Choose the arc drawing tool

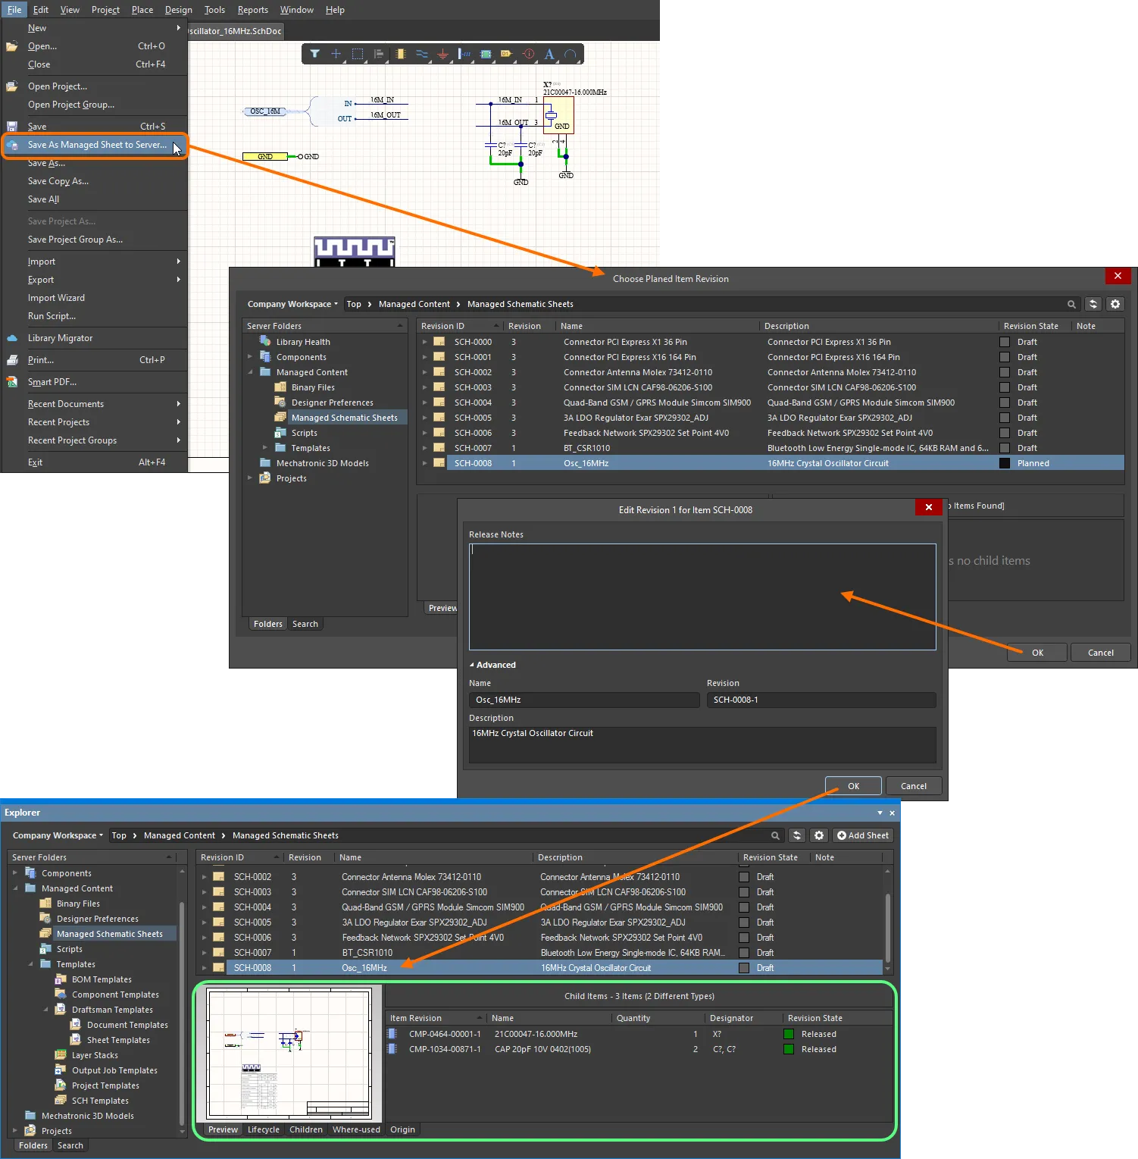571,54
